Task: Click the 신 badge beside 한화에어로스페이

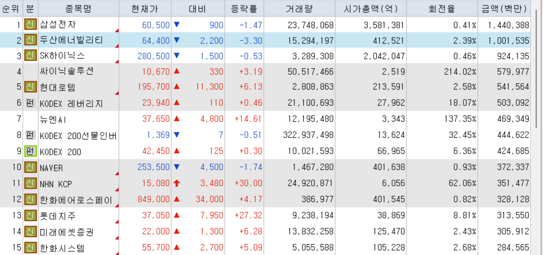Action: tap(30, 199)
